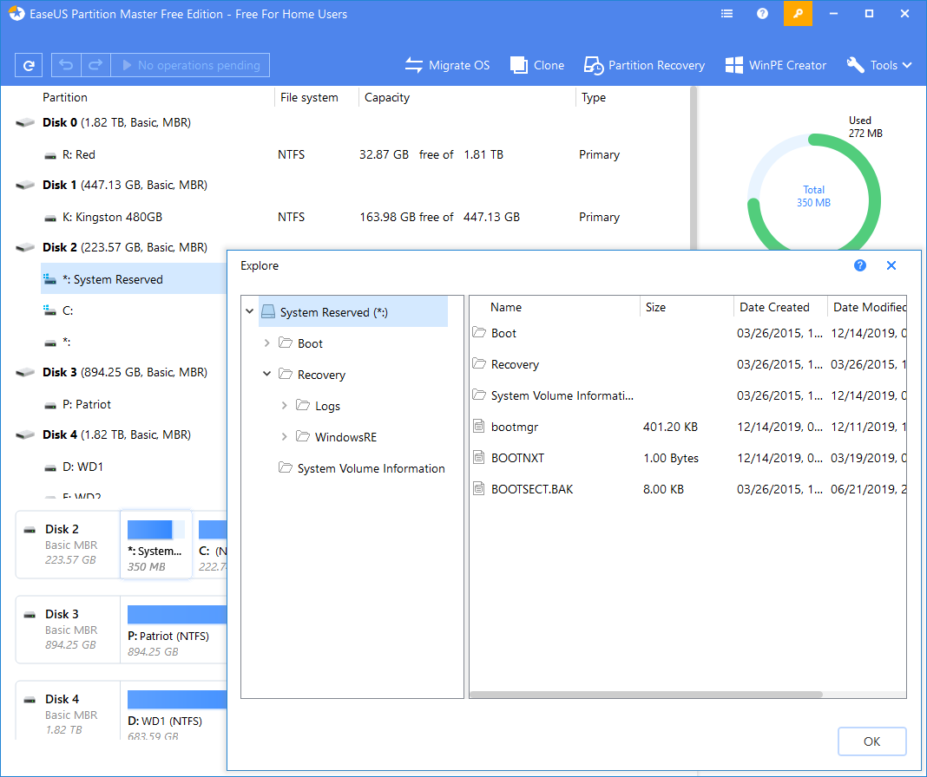This screenshot has height=777, width=927.
Task: Open Migrate OS wizard
Action: tap(448, 65)
